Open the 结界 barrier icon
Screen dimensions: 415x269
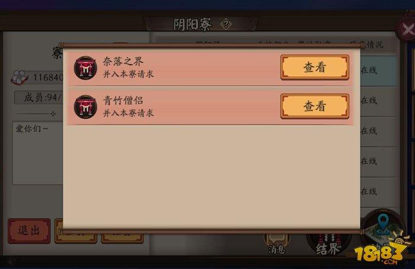tap(328, 245)
